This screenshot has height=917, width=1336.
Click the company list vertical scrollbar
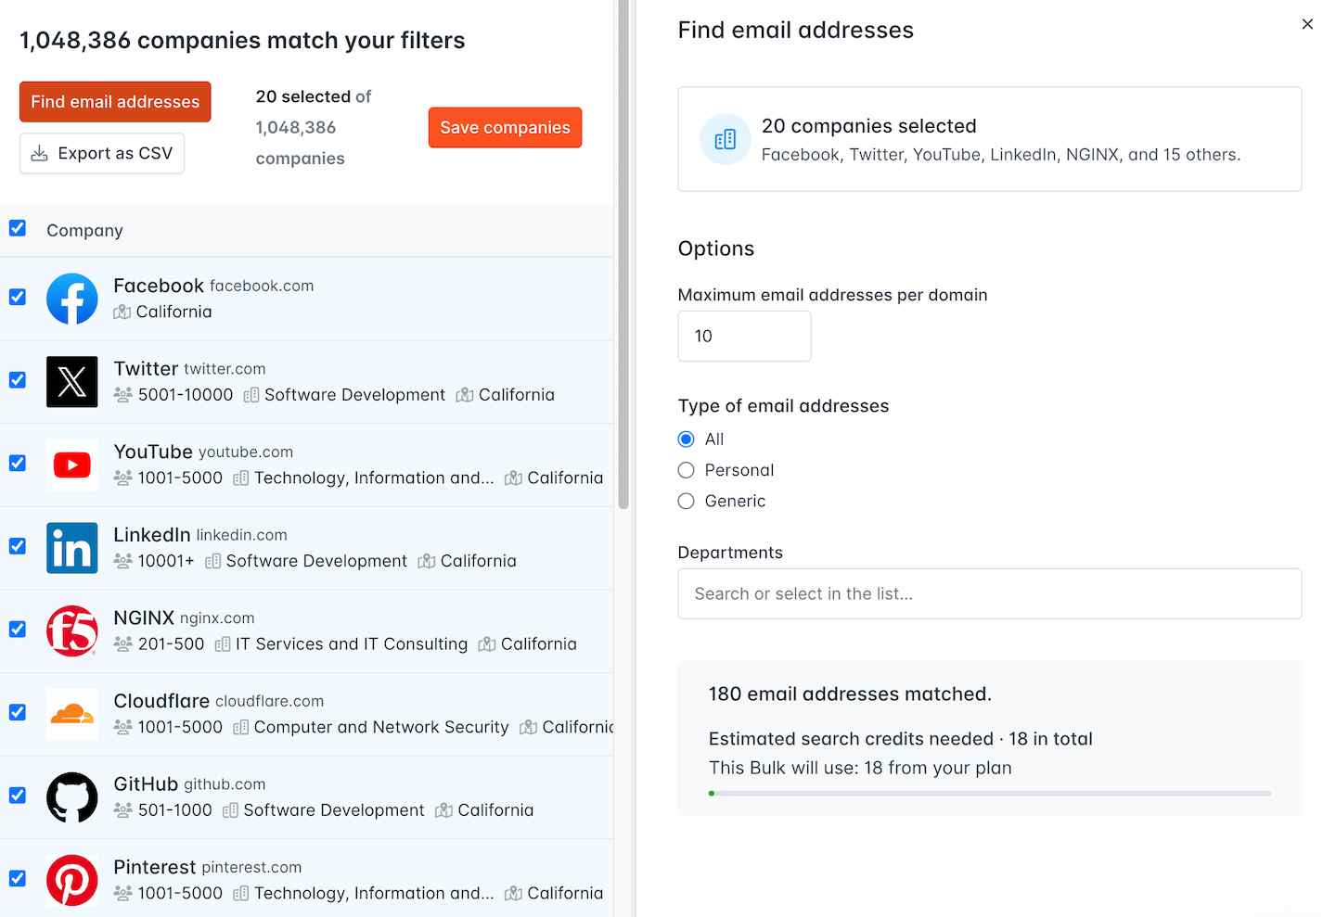(623, 255)
